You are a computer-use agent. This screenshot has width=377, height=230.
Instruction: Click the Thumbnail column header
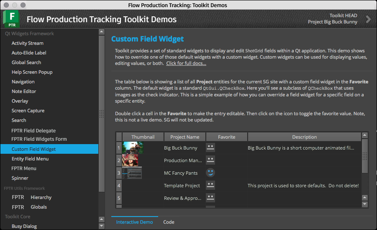click(x=143, y=137)
